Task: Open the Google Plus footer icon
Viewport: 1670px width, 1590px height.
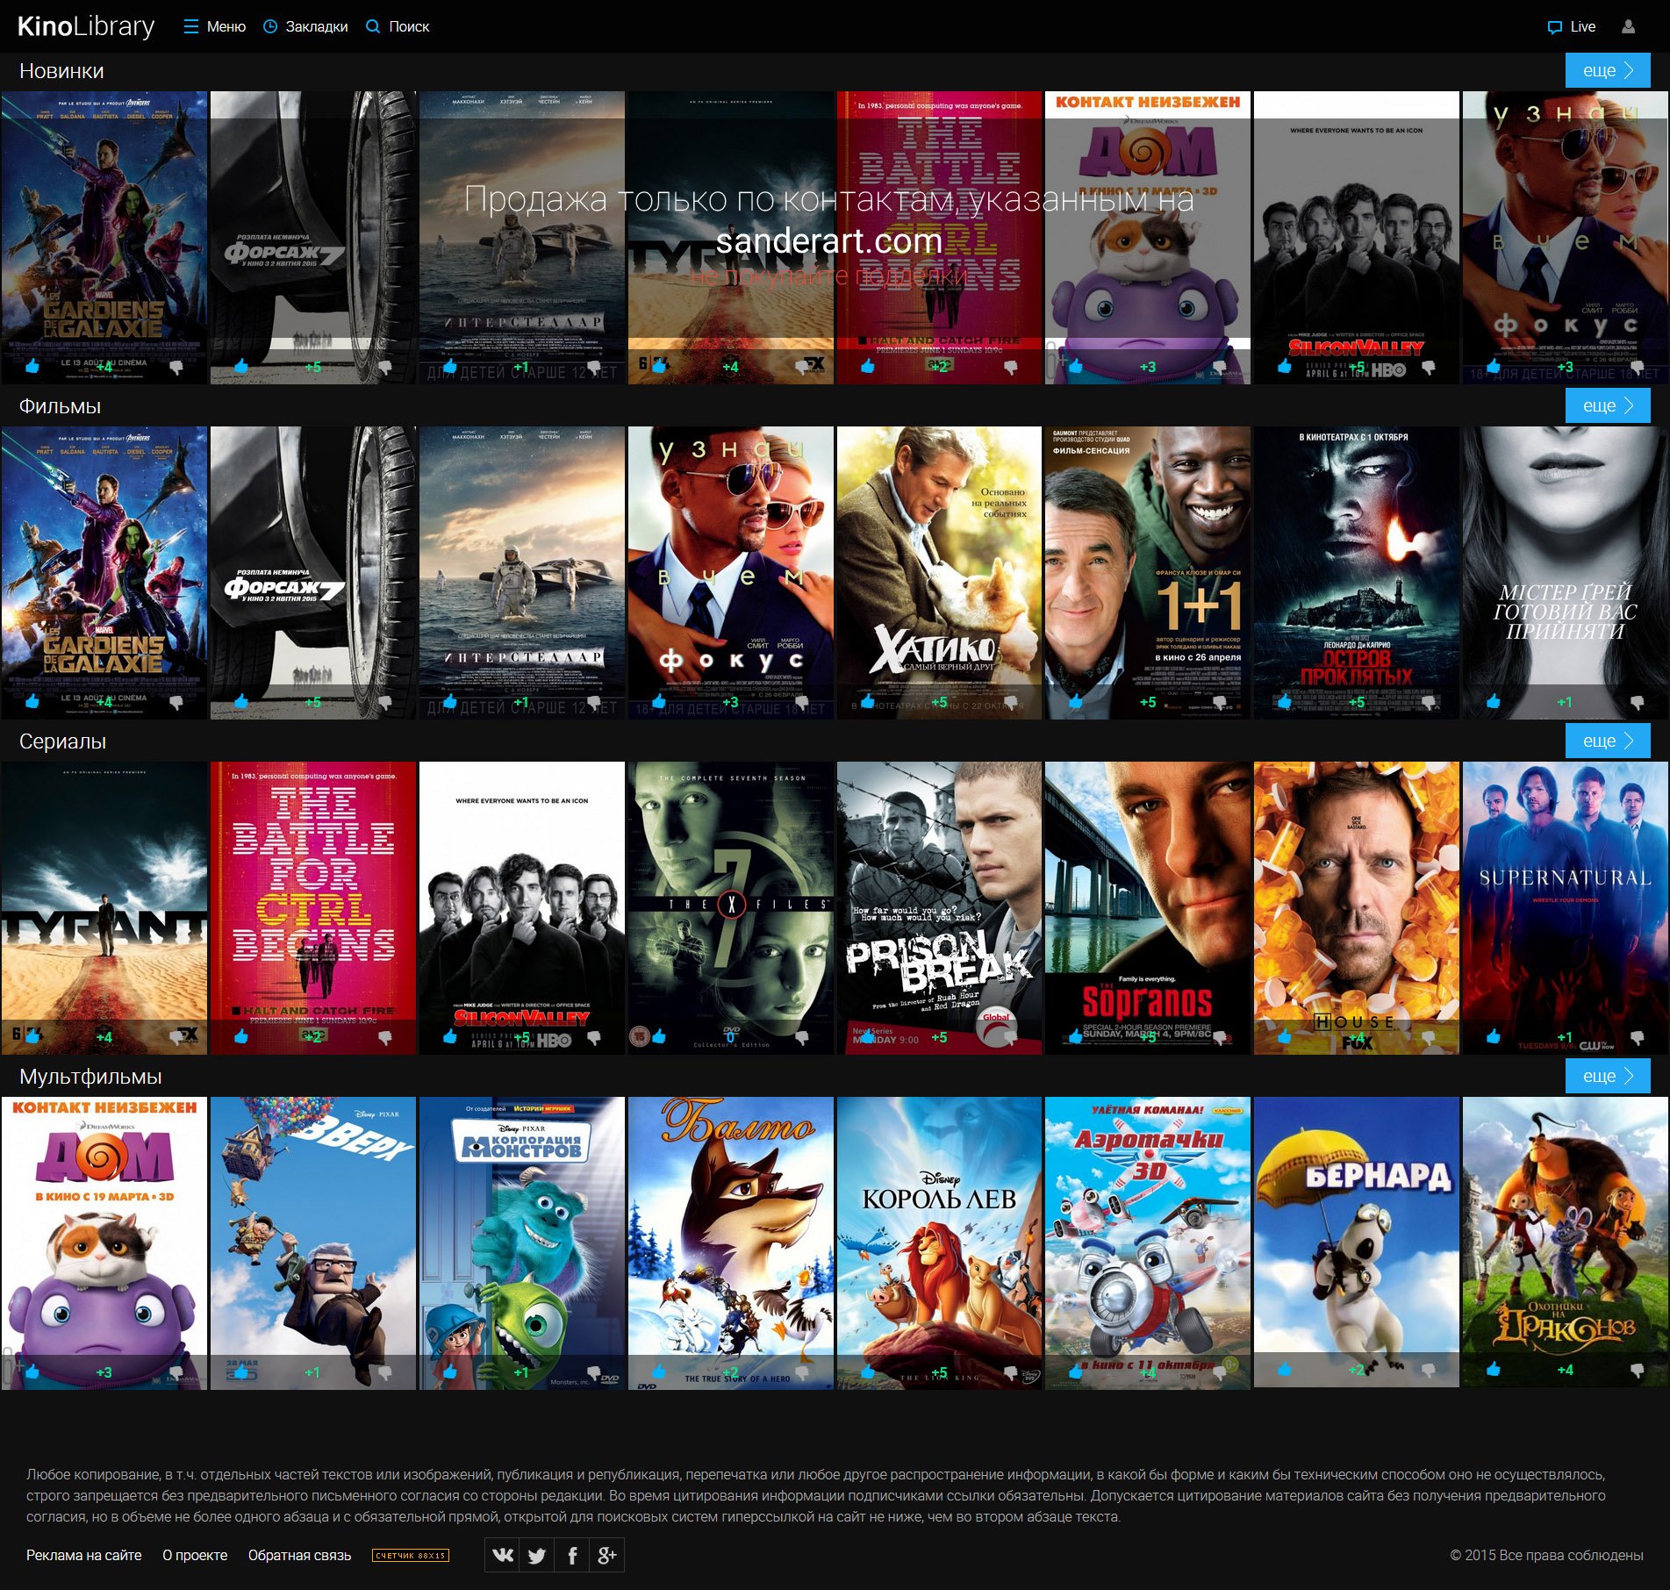Action: [606, 1555]
